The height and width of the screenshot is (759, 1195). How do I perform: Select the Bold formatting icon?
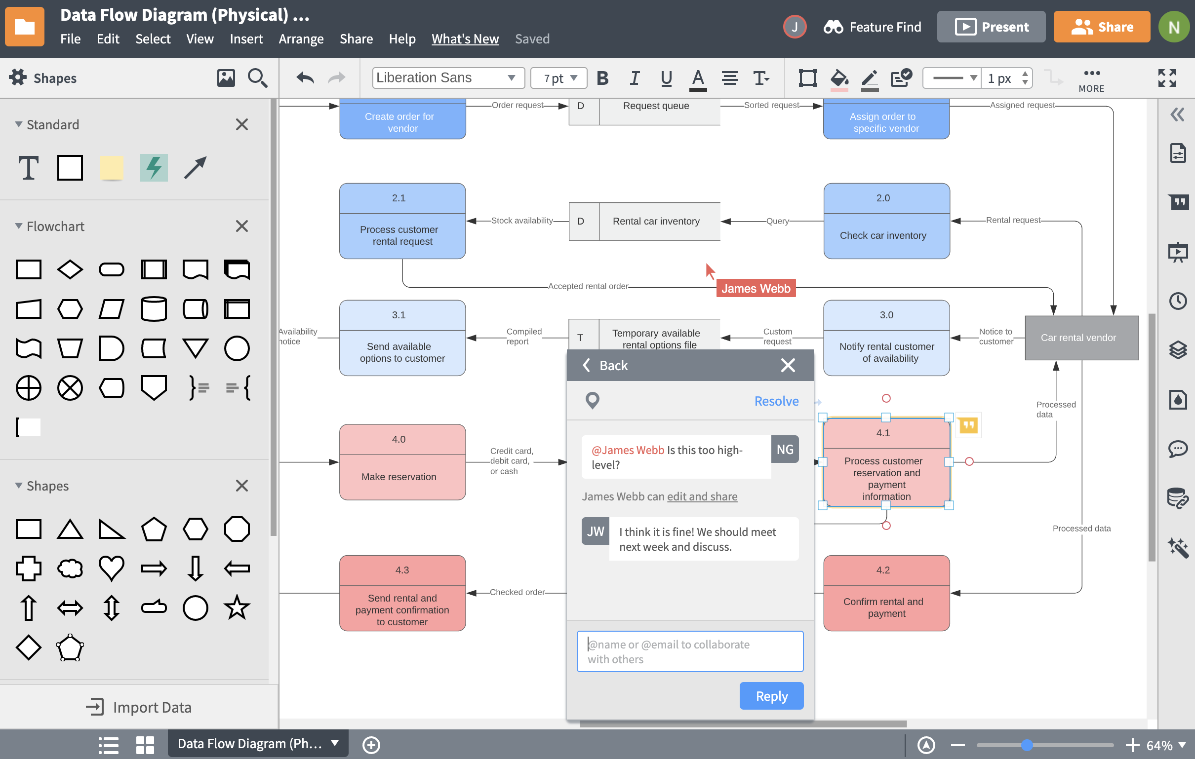[x=603, y=78]
